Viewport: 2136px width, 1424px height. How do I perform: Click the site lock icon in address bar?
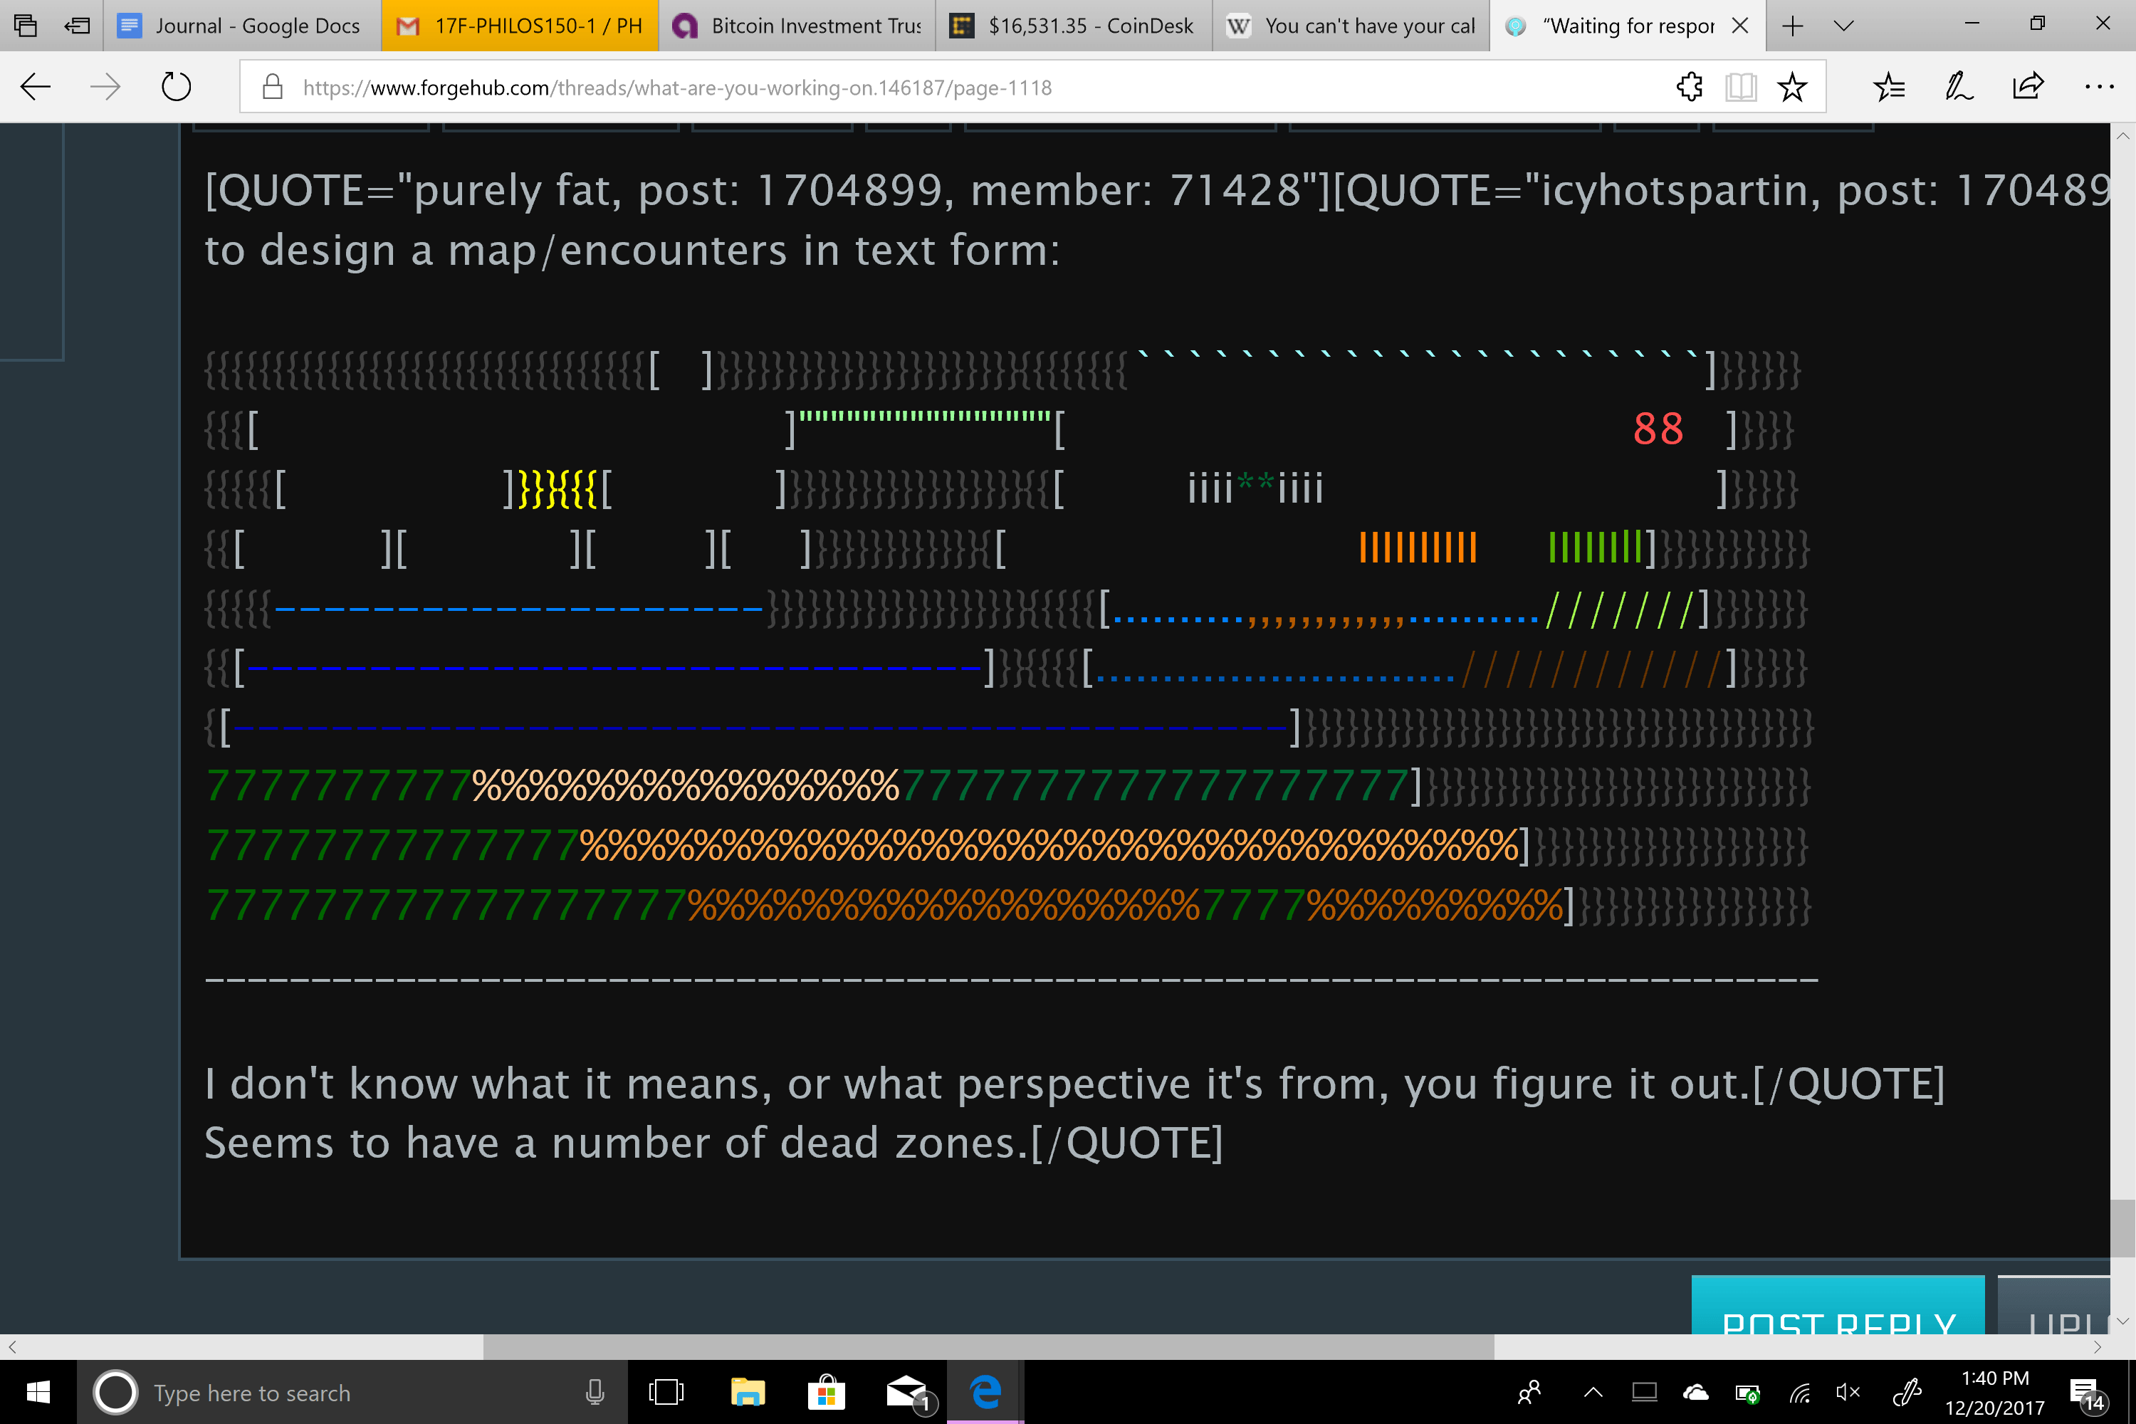coord(271,87)
